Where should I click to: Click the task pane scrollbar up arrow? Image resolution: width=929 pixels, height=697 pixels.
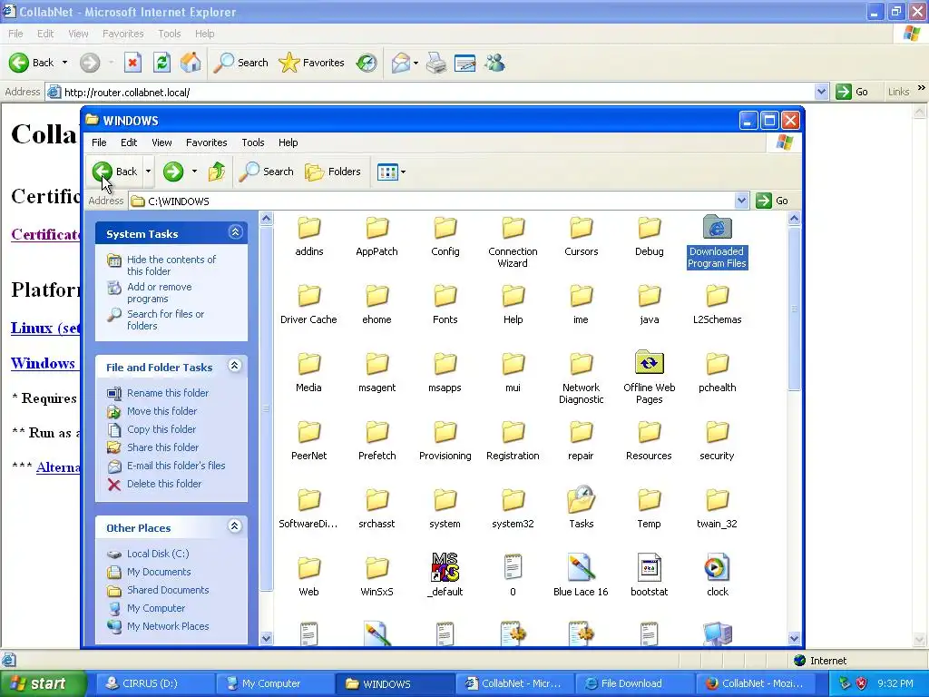coord(266,219)
